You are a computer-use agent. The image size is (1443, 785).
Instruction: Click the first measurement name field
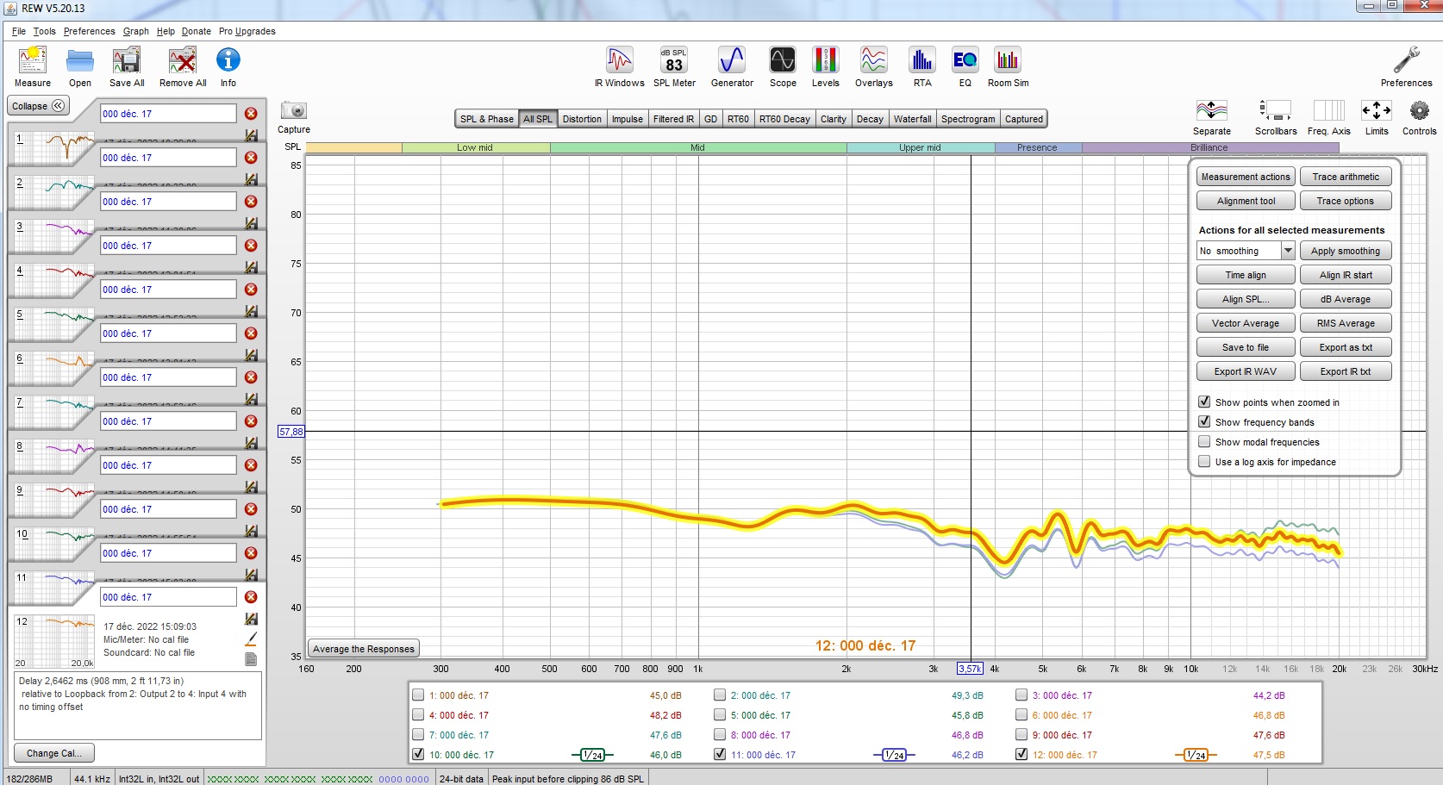coord(168,114)
